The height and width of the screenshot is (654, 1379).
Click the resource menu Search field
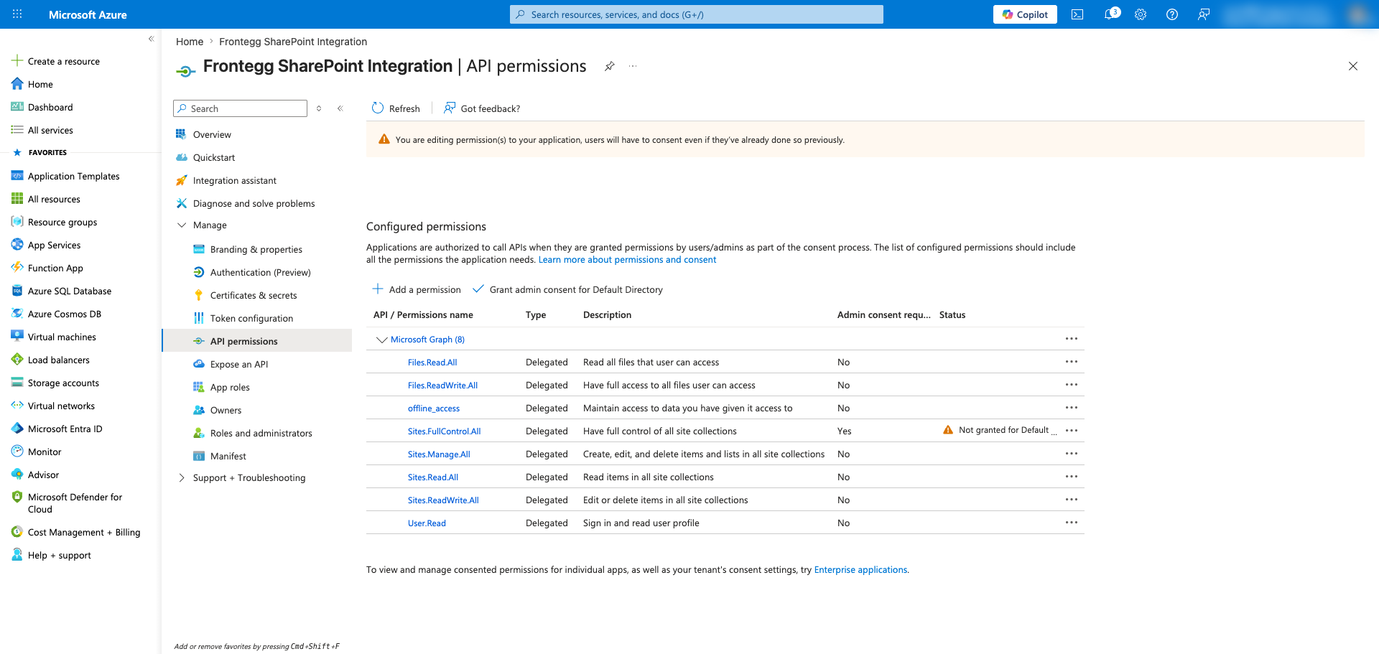tap(240, 108)
